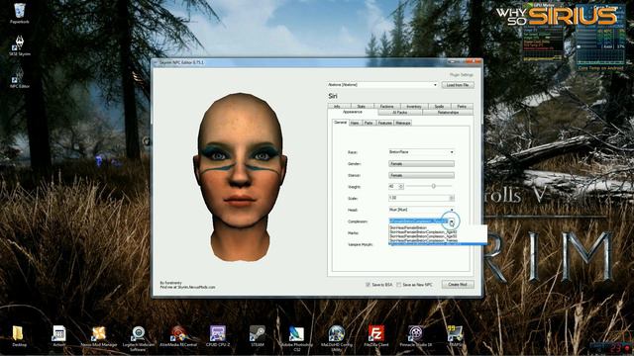The image size is (634, 356).
Task: Choose the Complexion_Age50 list option
Action: (x=423, y=236)
